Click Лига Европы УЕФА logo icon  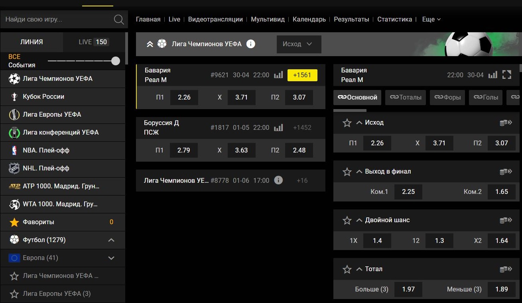click(x=14, y=115)
